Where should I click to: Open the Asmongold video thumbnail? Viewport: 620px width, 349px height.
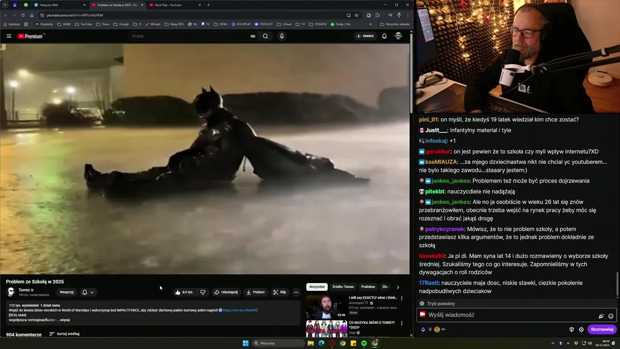(326, 307)
